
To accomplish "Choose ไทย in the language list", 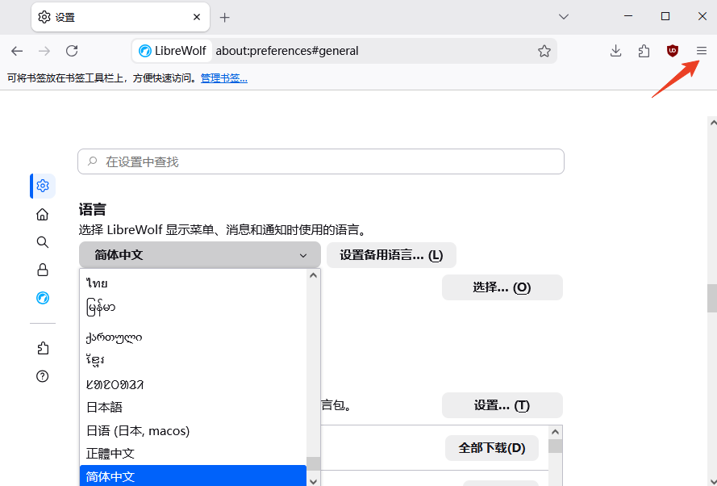I will click(193, 283).
